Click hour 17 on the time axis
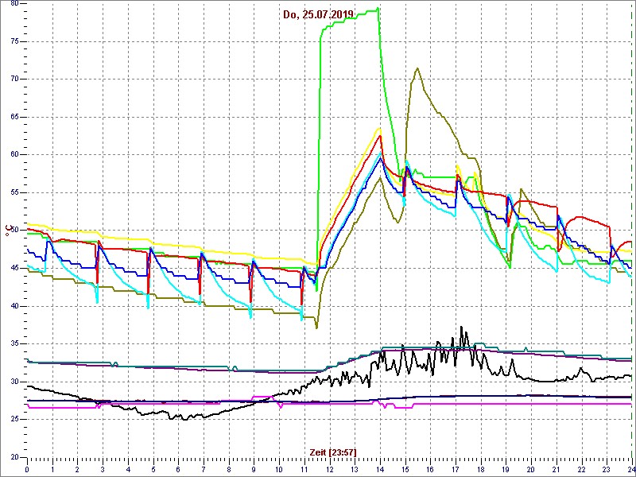The height and width of the screenshot is (477, 636). [x=455, y=469]
